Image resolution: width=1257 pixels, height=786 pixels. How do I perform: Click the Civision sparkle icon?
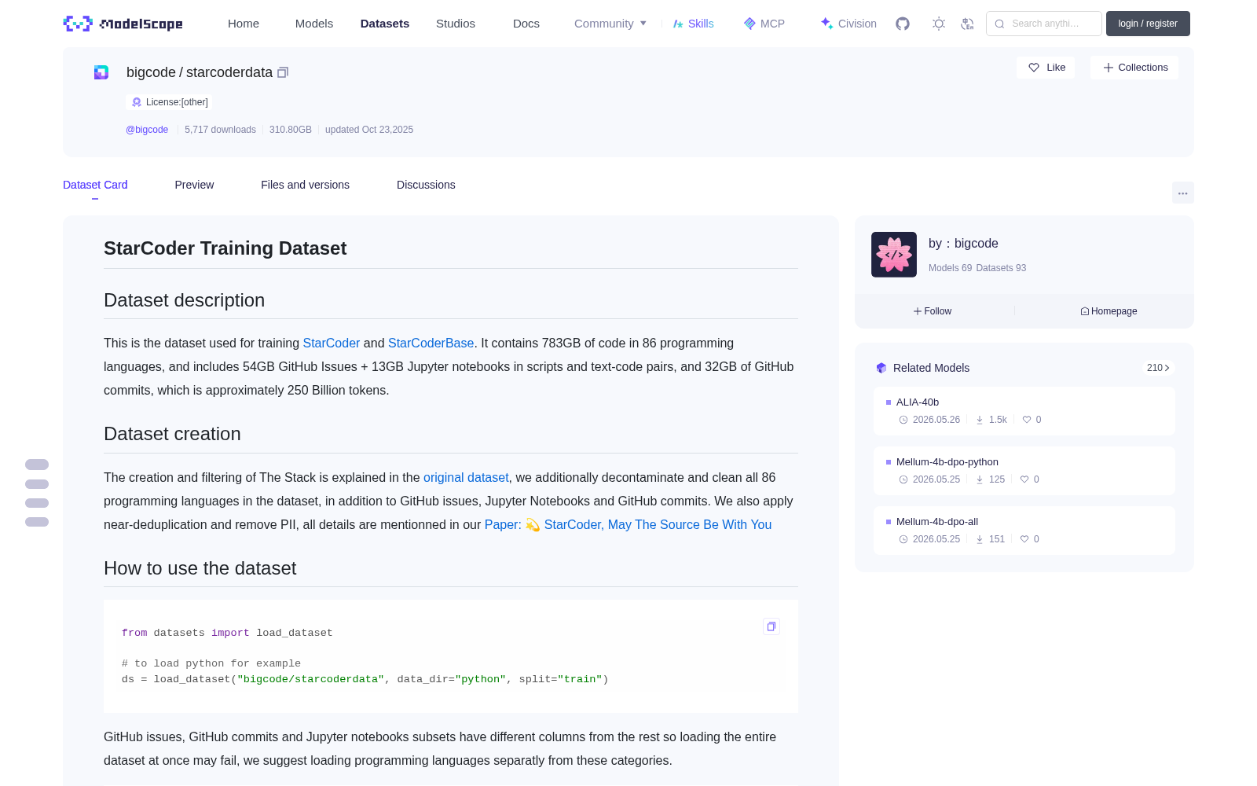[826, 24]
